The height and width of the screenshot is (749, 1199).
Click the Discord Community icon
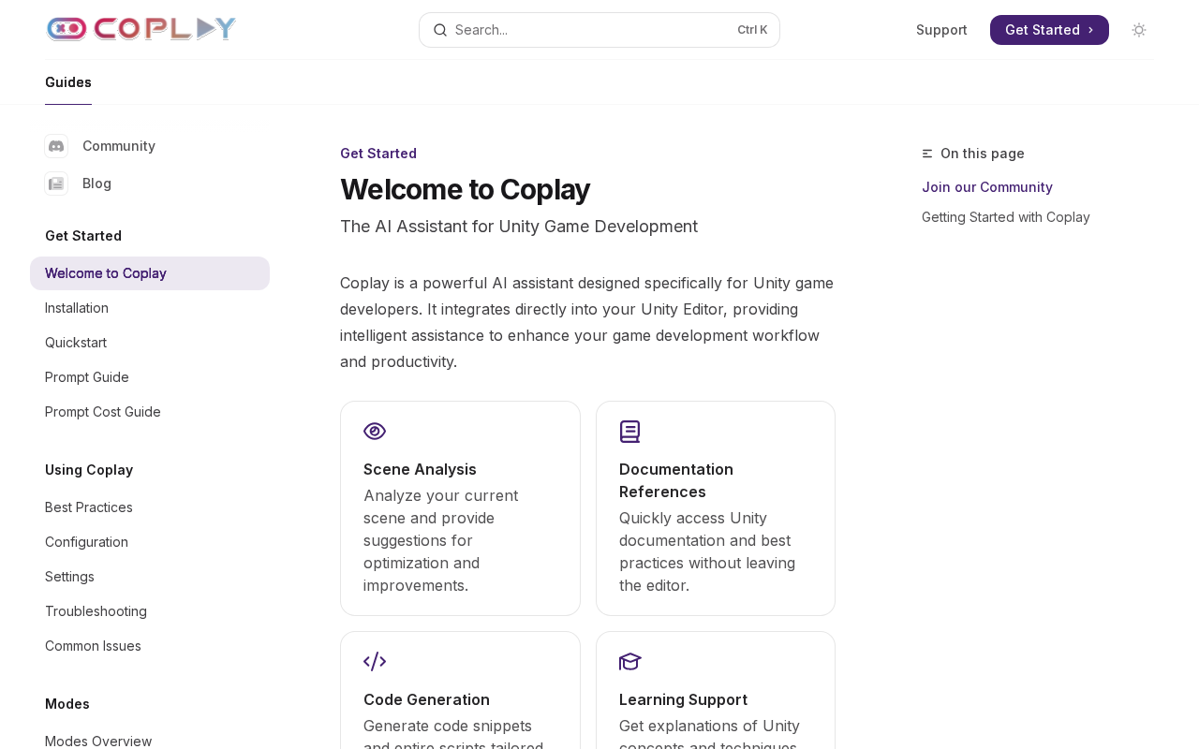pos(56,146)
